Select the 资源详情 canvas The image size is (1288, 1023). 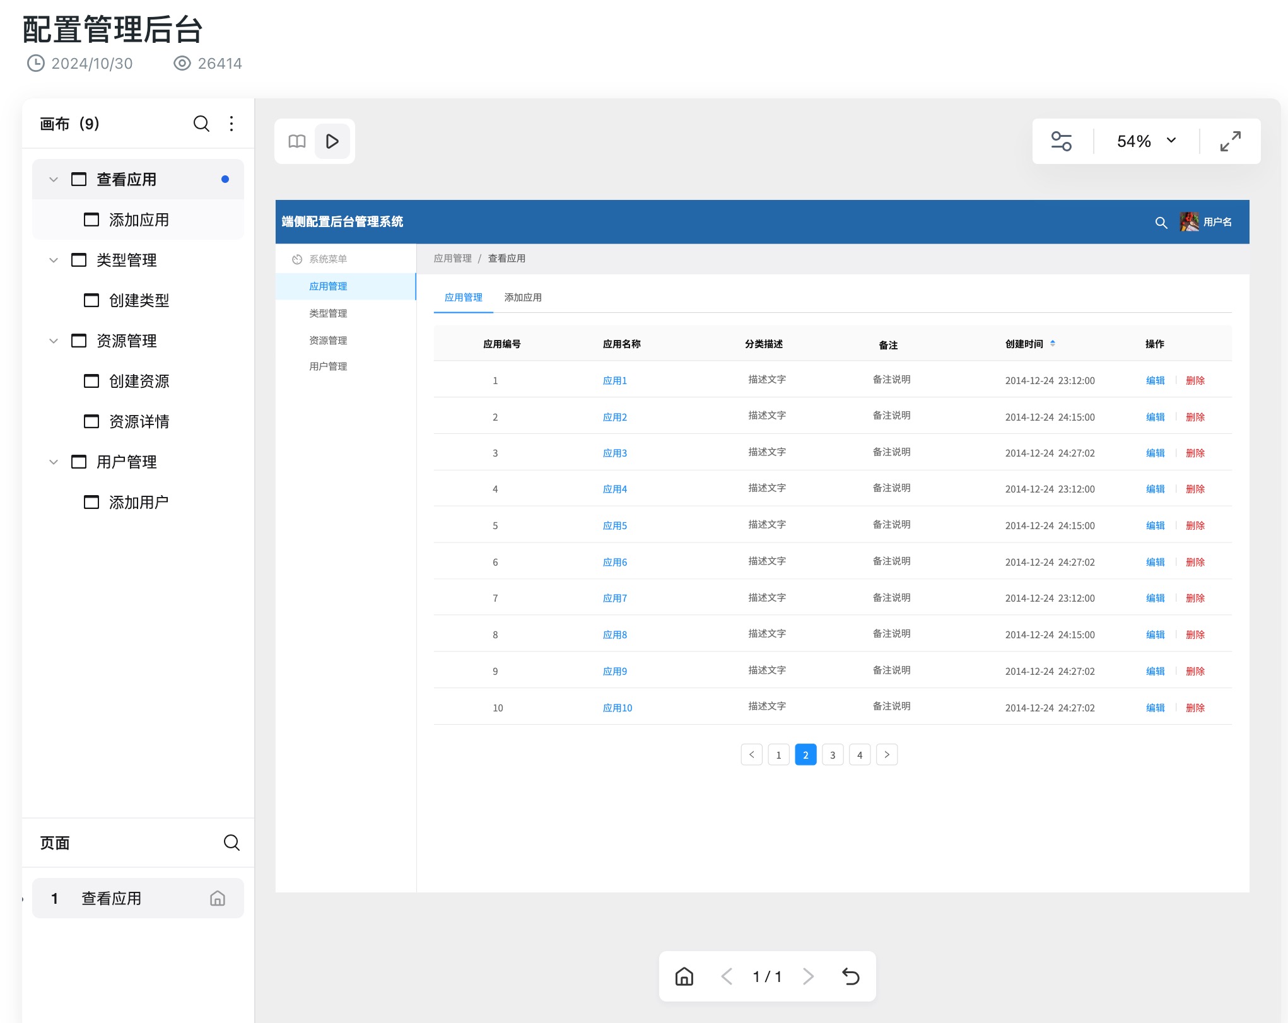coord(138,421)
